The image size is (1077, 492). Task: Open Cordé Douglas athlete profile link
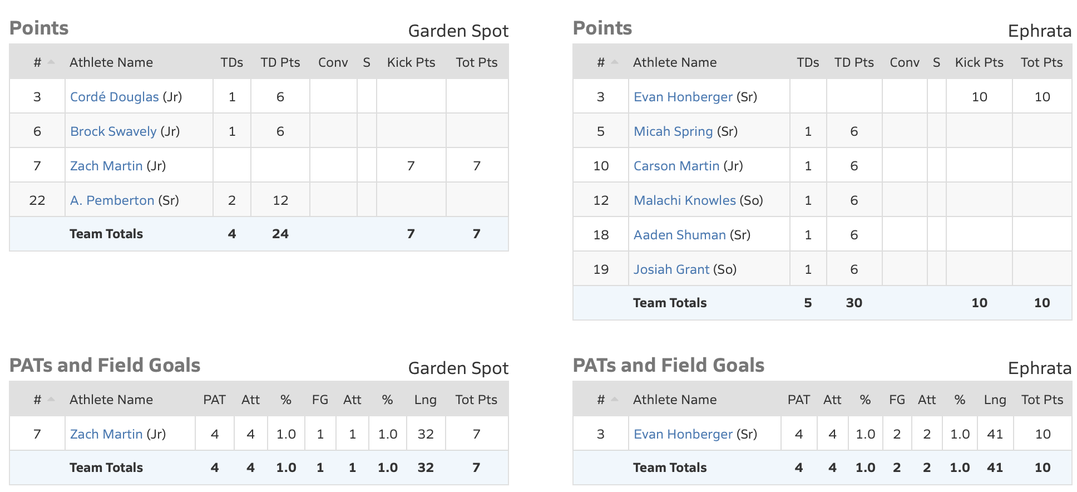tap(114, 97)
